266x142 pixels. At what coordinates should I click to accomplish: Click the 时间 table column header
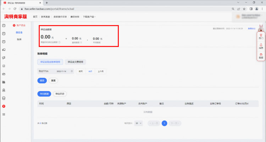coord(41,103)
